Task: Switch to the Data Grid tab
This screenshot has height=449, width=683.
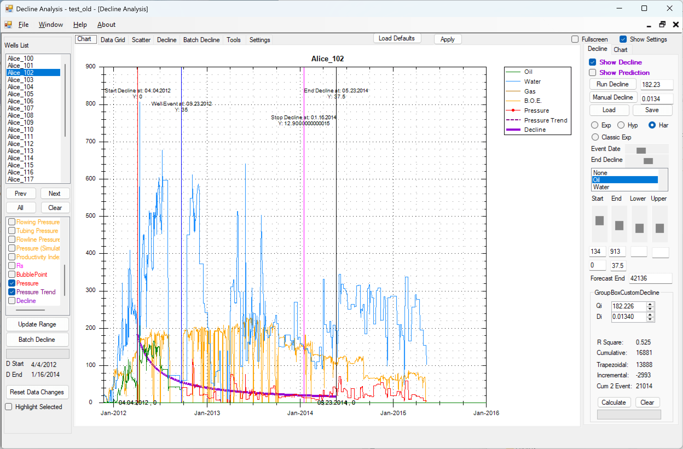Action: click(113, 40)
